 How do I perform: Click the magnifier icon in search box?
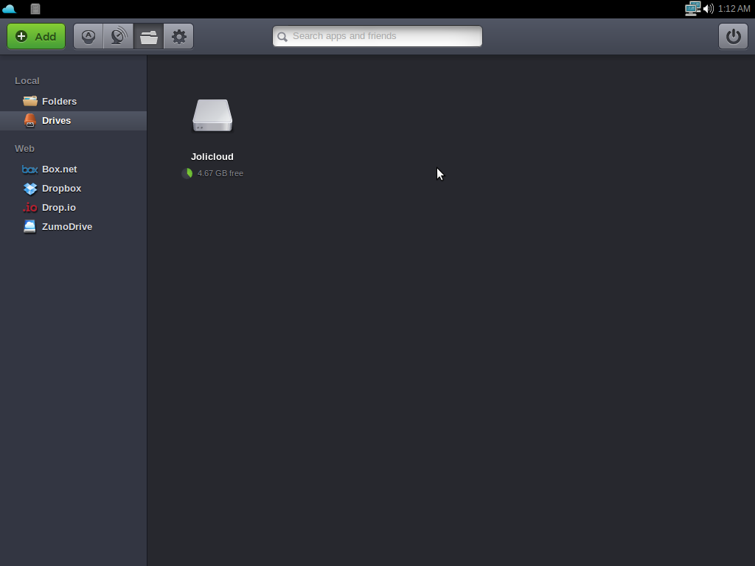(282, 37)
